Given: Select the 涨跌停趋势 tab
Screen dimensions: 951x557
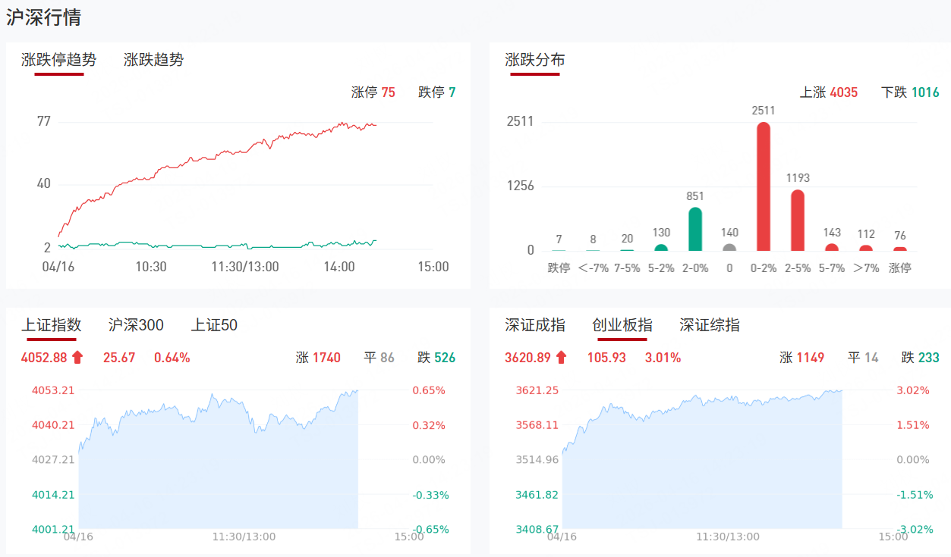Looking at the screenshot, I should point(58,60).
